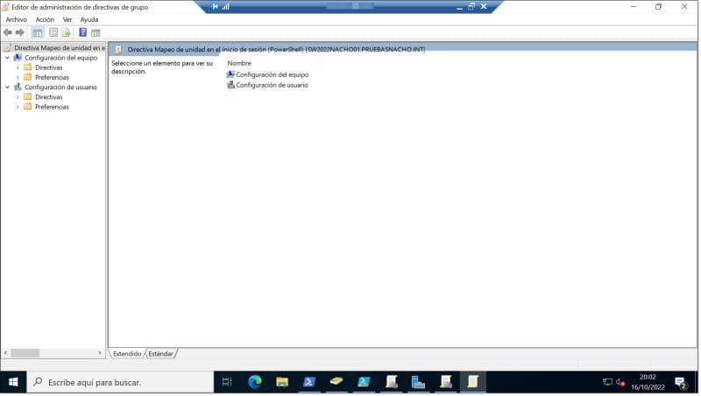Open the Archivo menu
Image resolution: width=701 pixels, height=396 pixels.
pyautogui.click(x=16, y=19)
